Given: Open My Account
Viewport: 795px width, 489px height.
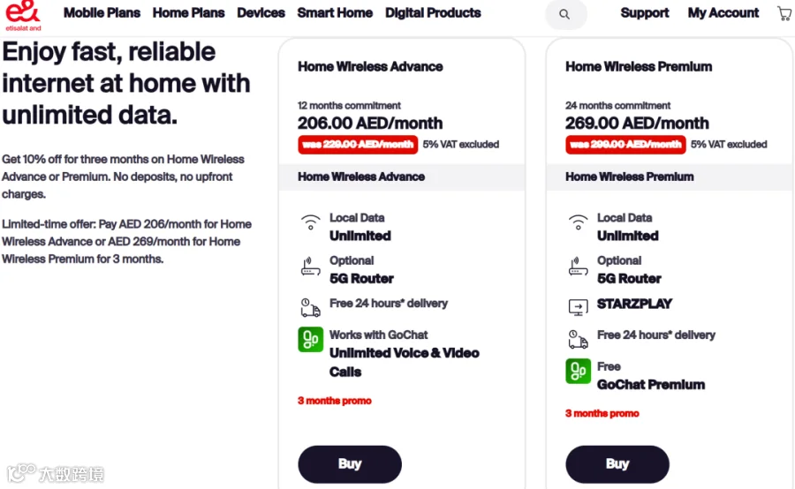Looking at the screenshot, I should coord(723,12).
